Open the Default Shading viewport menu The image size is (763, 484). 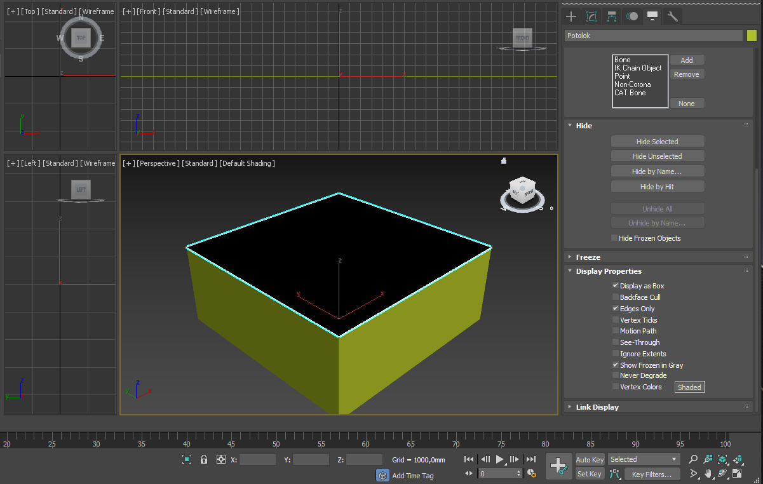click(x=247, y=163)
